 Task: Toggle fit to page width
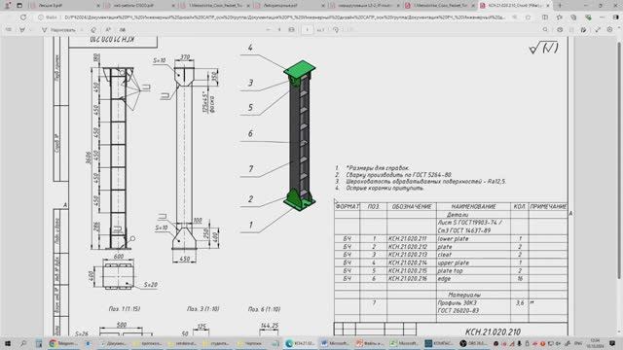click(x=292, y=30)
